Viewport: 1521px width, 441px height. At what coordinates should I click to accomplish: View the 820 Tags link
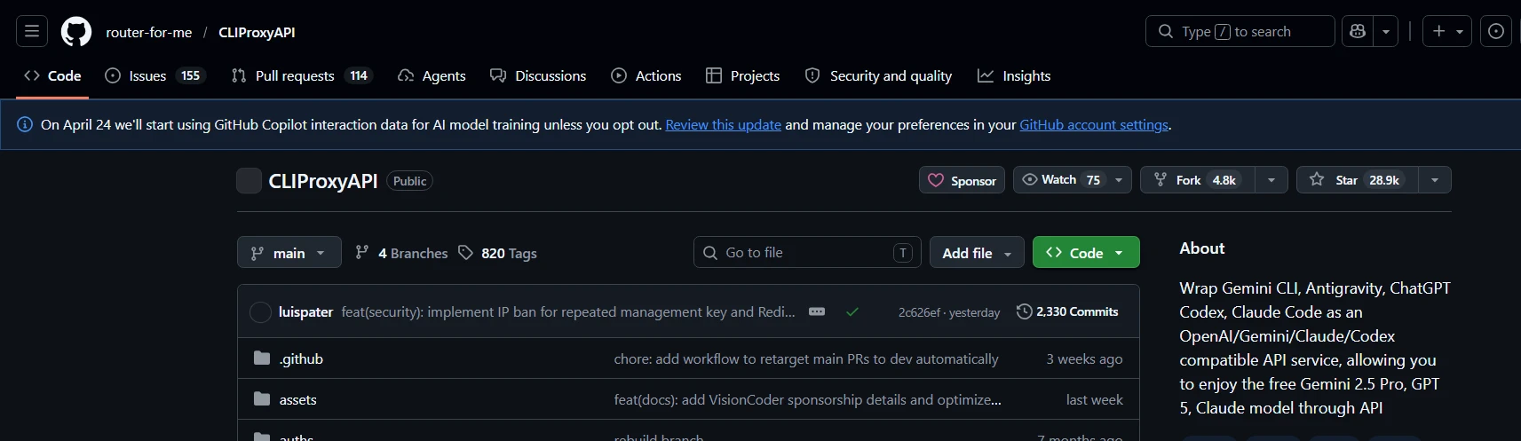tap(497, 253)
